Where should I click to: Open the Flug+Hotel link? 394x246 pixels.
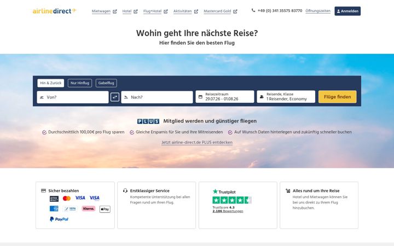[152, 11]
